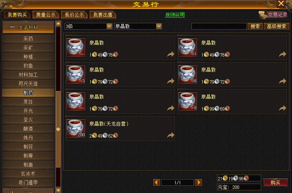The width and height of the screenshot is (292, 193).
Task: Select the 泉晶散 jar icon with quantity 8
Action: pyautogui.click(x=188, y=102)
